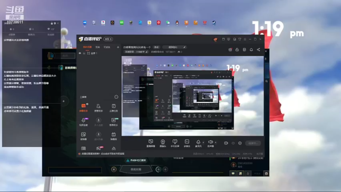
Task: Open the microphone tool in the toolbox's second row
Action: point(84,122)
